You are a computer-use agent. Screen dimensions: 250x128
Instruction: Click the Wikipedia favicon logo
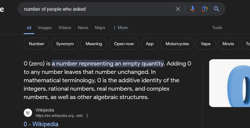click(x=28, y=113)
